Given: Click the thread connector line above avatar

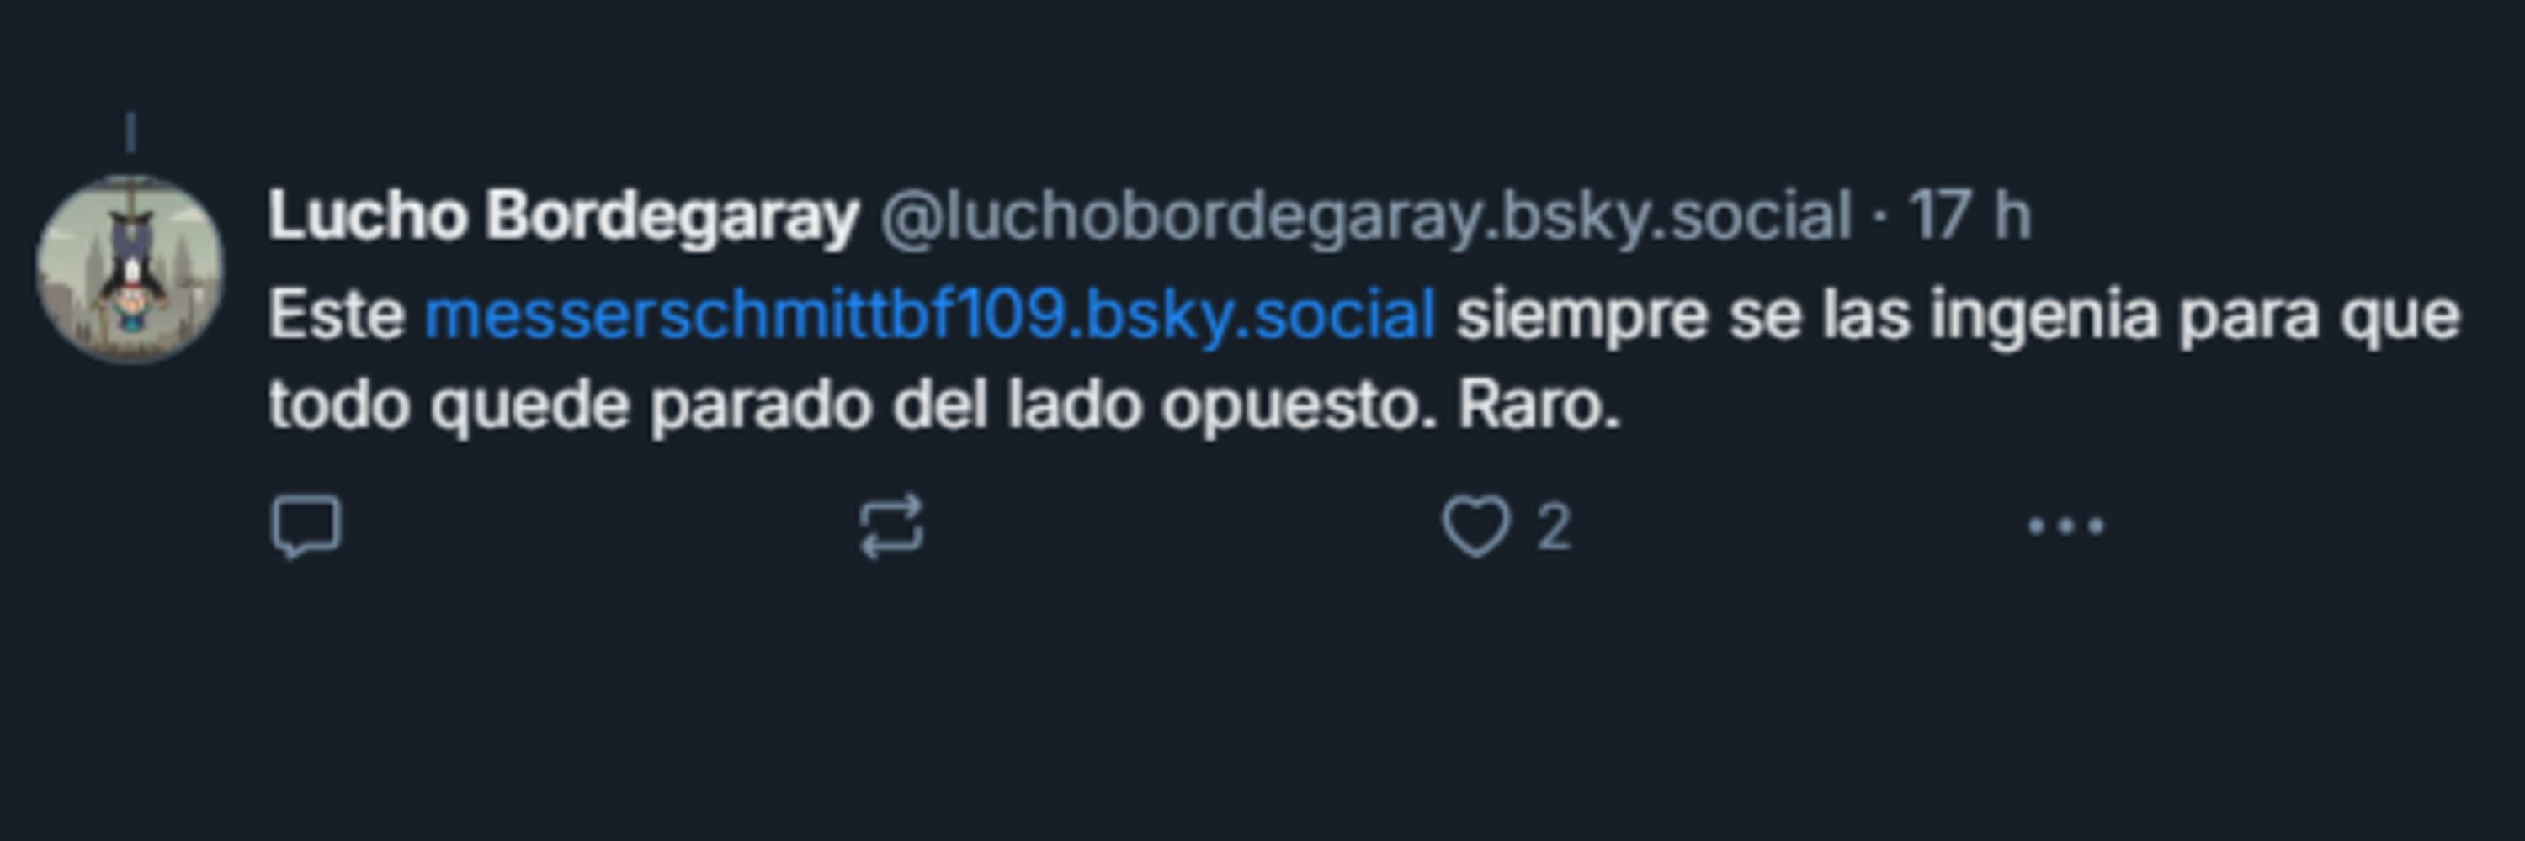Looking at the screenshot, I should (130, 133).
